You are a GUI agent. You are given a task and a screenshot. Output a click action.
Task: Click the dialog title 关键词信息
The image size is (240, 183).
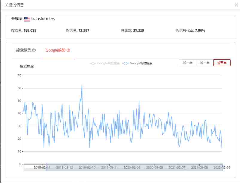coord(14,5)
